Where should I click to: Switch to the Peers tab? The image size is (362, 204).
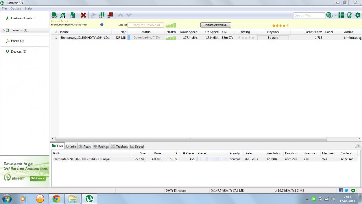coord(85,146)
